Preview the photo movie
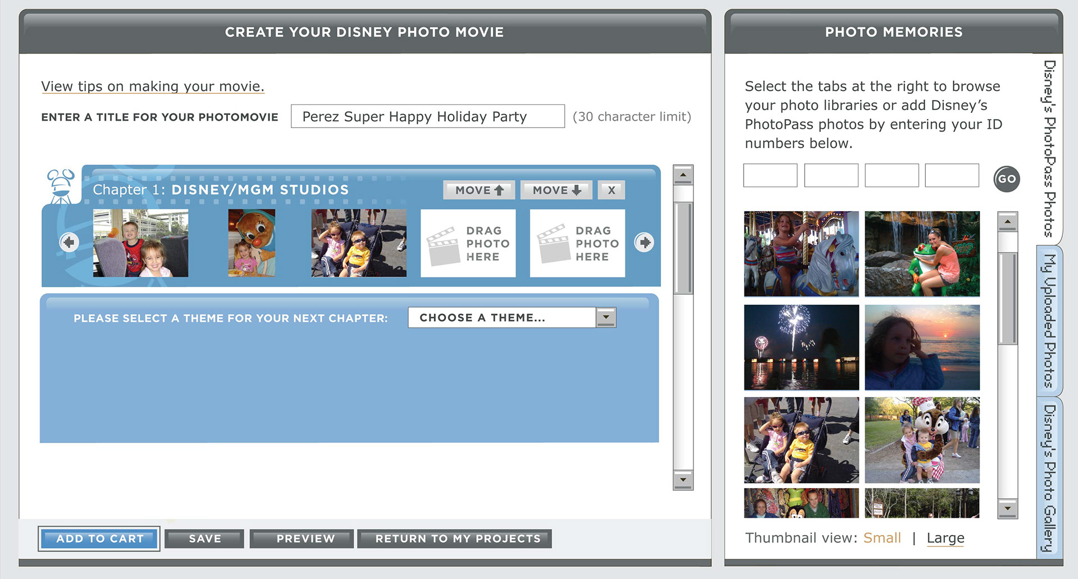 302,539
